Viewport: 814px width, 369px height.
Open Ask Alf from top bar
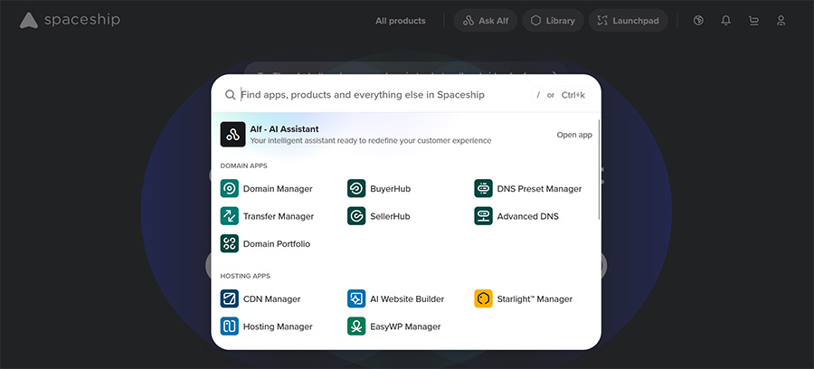(486, 21)
